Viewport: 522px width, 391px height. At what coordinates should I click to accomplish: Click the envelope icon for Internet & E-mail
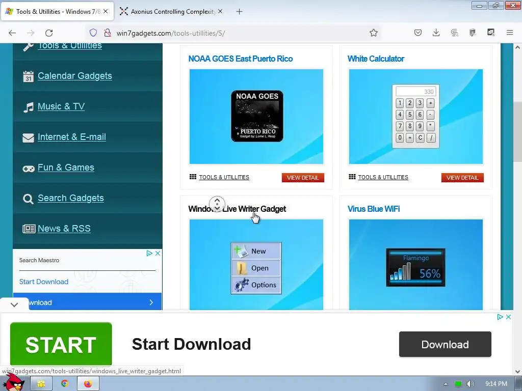pyautogui.click(x=29, y=137)
